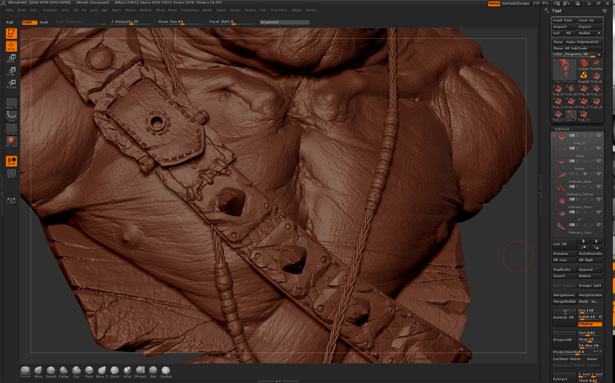615x383 pixels.
Task: Click the Duplicate subtool button
Action: tap(564, 270)
